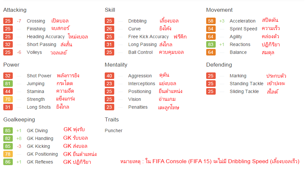Select the Goalkeeping section heading
Viewport: 307px width, 171px height.
[x=19, y=119]
